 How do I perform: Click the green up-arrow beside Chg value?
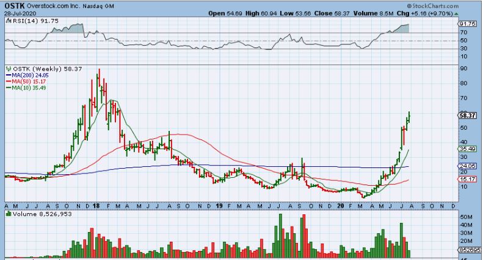pyautogui.click(x=456, y=14)
